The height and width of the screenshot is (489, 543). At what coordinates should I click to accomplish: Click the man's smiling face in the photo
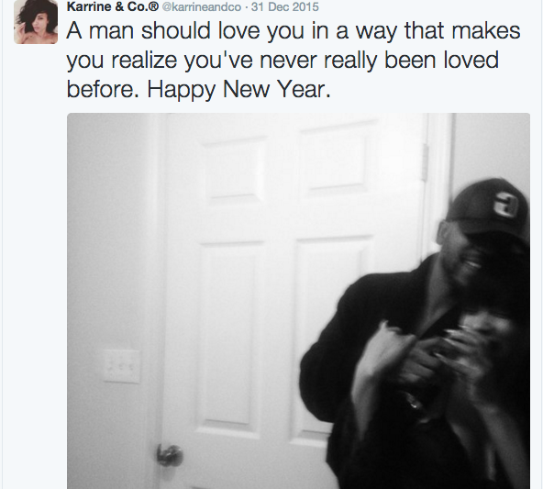point(466,255)
